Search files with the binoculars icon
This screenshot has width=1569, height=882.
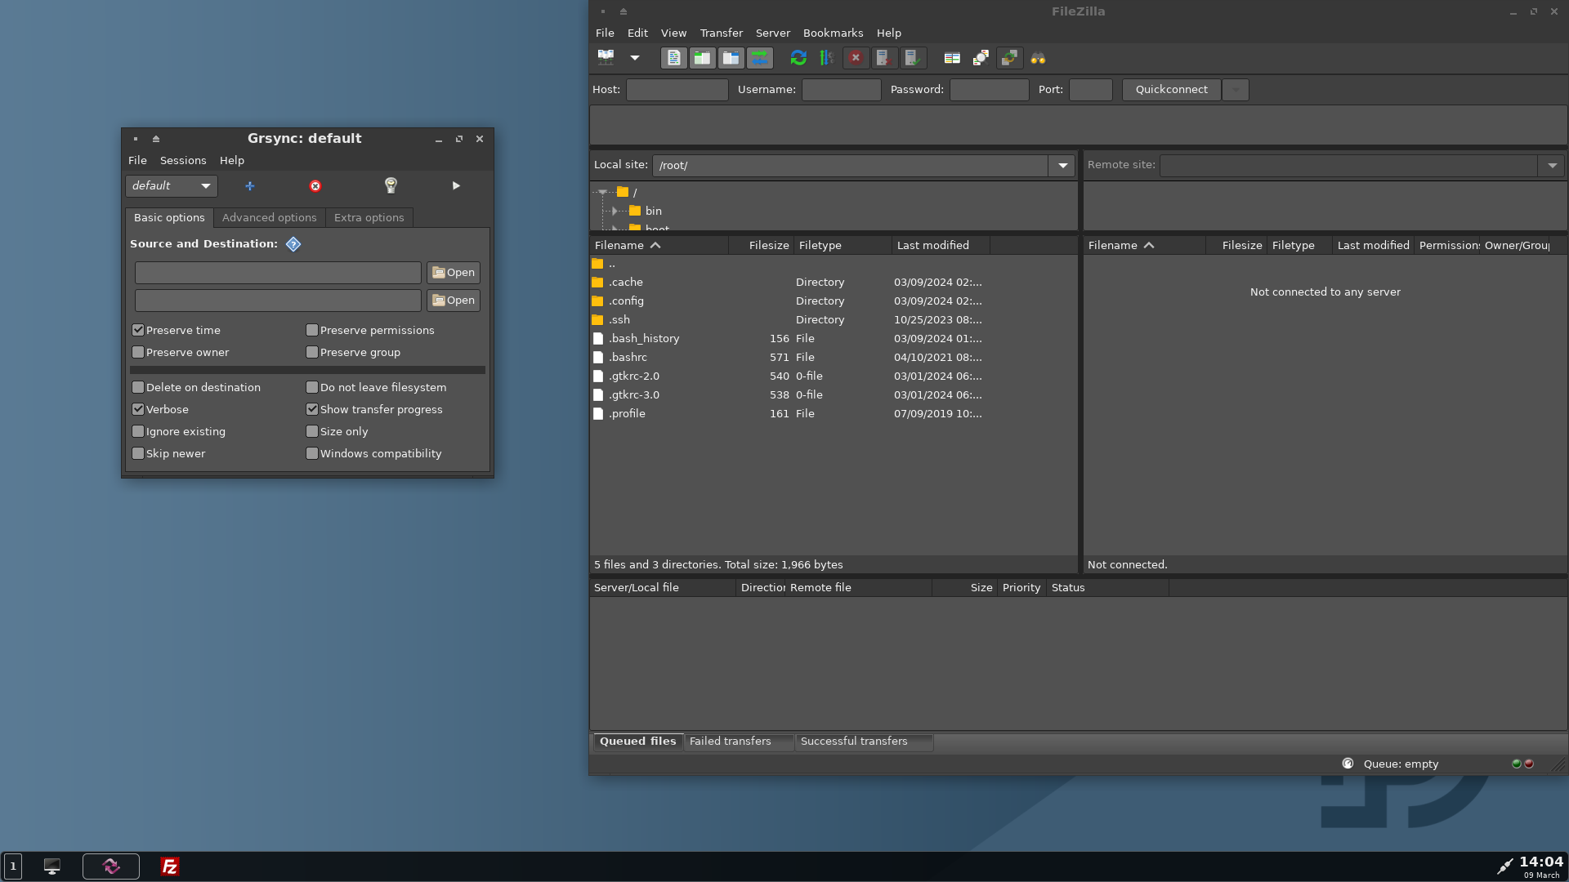[1038, 58]
